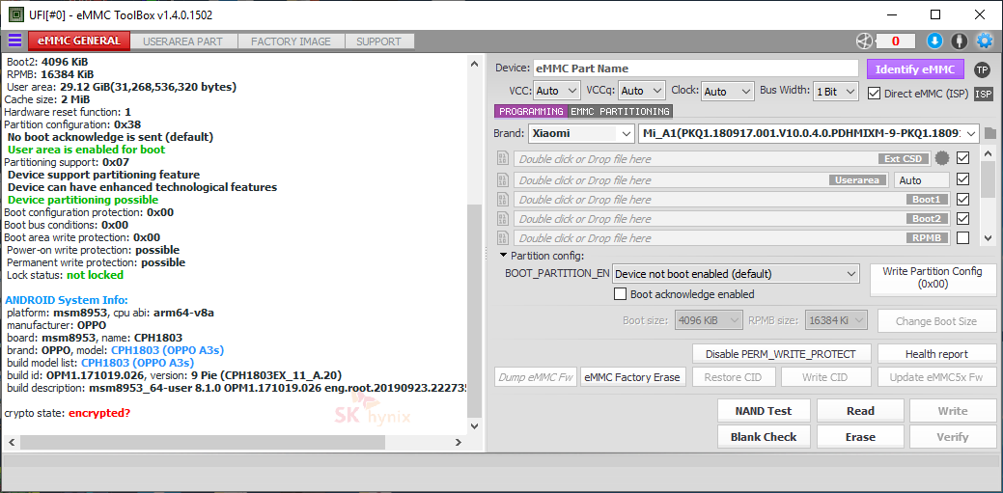The width and height of the screenshot is (1003, 493).
Task: Click the Update eMMC5x Fw button
Action: [x=935, y=377]
